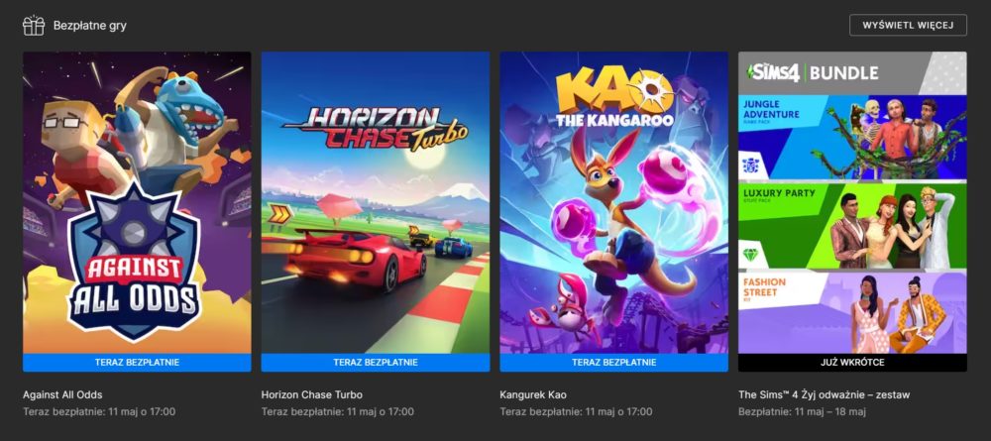
Task: Click the JUŻ WKRÓTCE bar under Sims bundle
Action: point(852,363)
